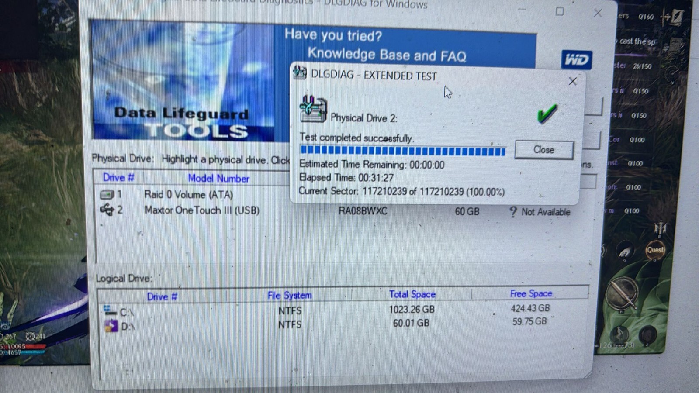This screenshot has width=699, height=393.
Task: Click the question mark SMART status icon
Action: pyautogui.click(x=513, y=212)
